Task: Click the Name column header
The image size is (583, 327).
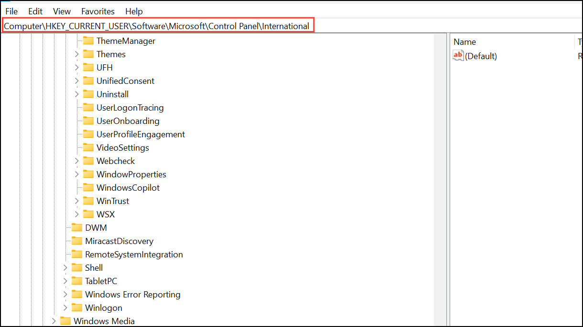Action: point(464,42)
